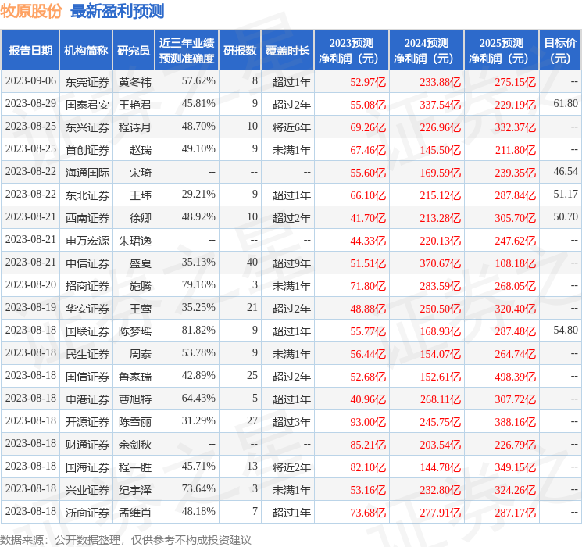Select the 最新盈利预测 title text

117,11
